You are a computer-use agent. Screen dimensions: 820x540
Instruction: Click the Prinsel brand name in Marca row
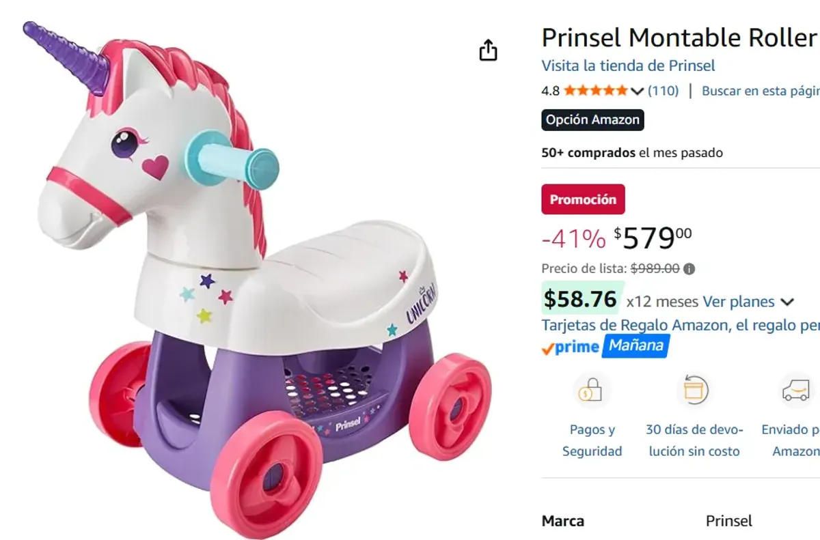tap(728, 520)
